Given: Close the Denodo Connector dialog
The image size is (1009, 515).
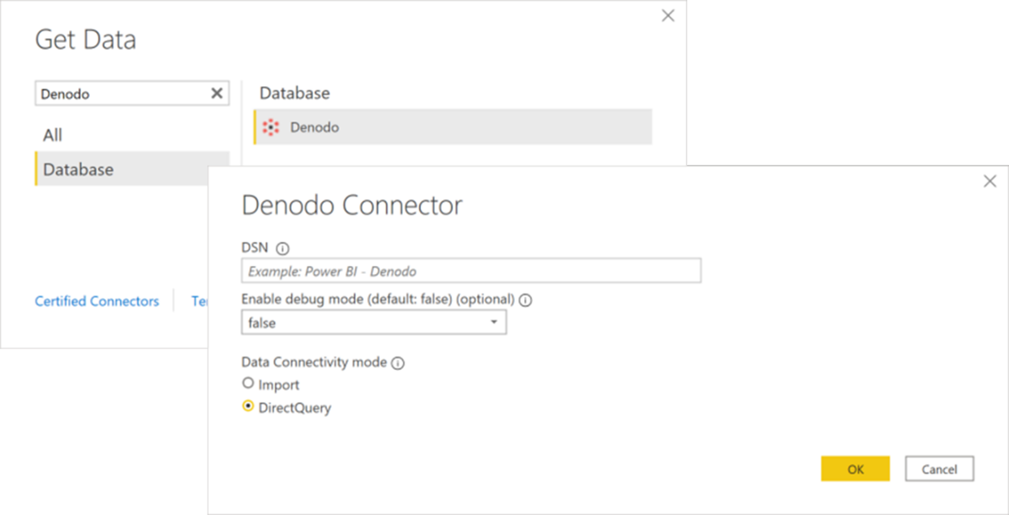Looking at the screenshot, I should click(x=990, y=182).
